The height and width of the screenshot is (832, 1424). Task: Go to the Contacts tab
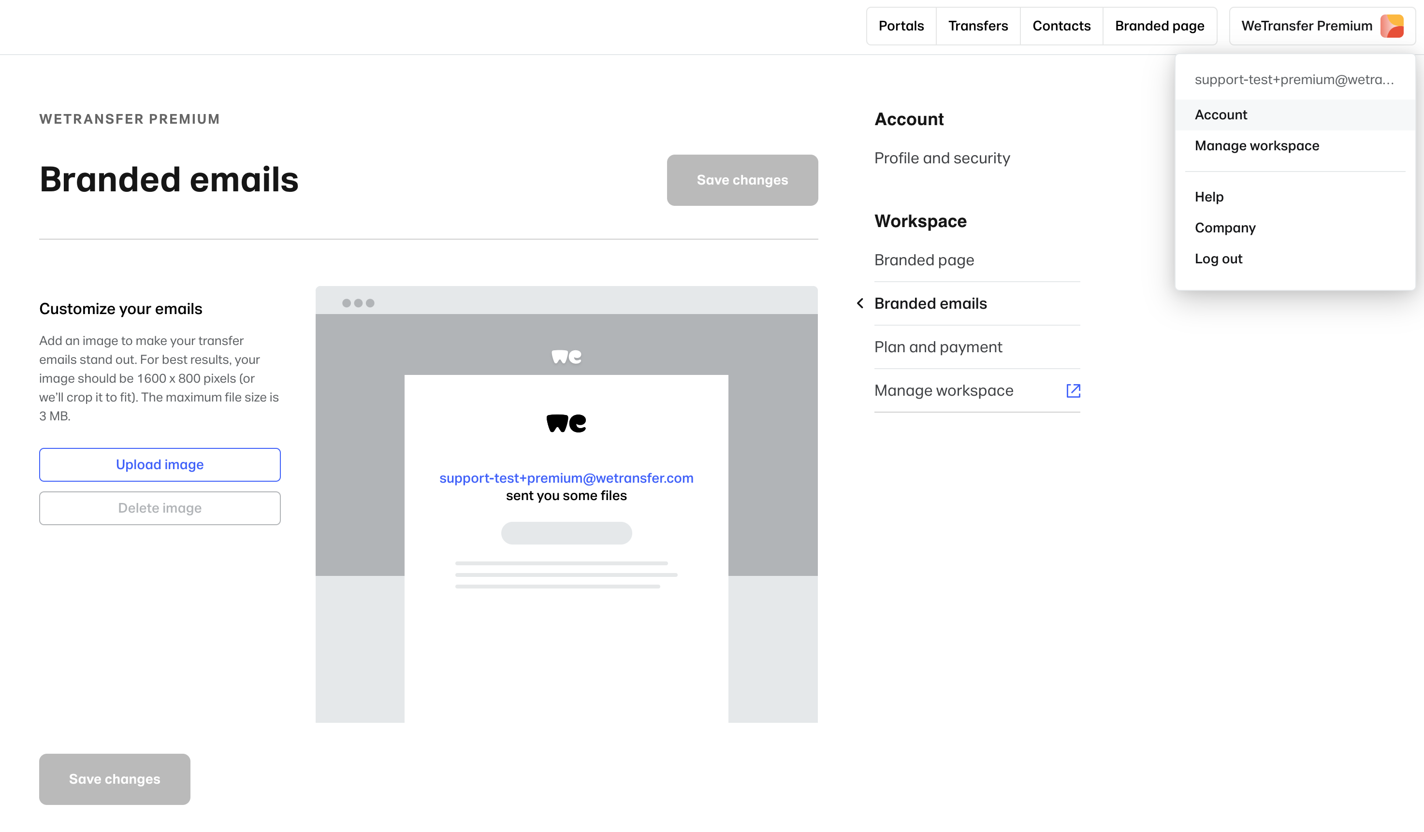tap(1061, 26)
